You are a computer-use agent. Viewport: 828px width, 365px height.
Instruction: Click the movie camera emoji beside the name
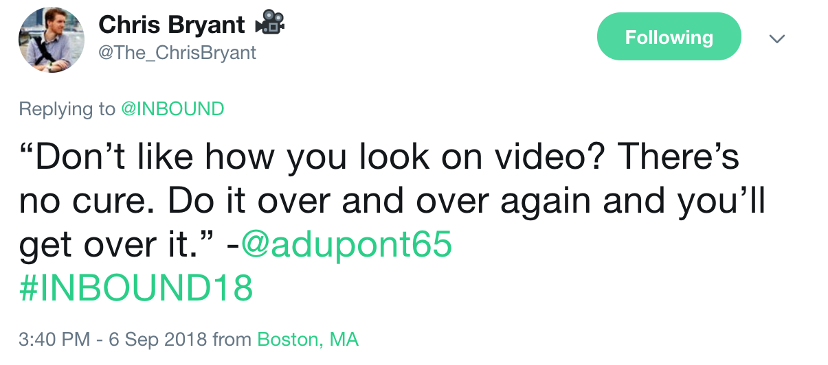click(270, 25)
